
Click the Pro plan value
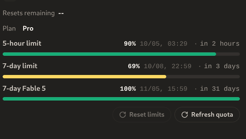(28, 29)
